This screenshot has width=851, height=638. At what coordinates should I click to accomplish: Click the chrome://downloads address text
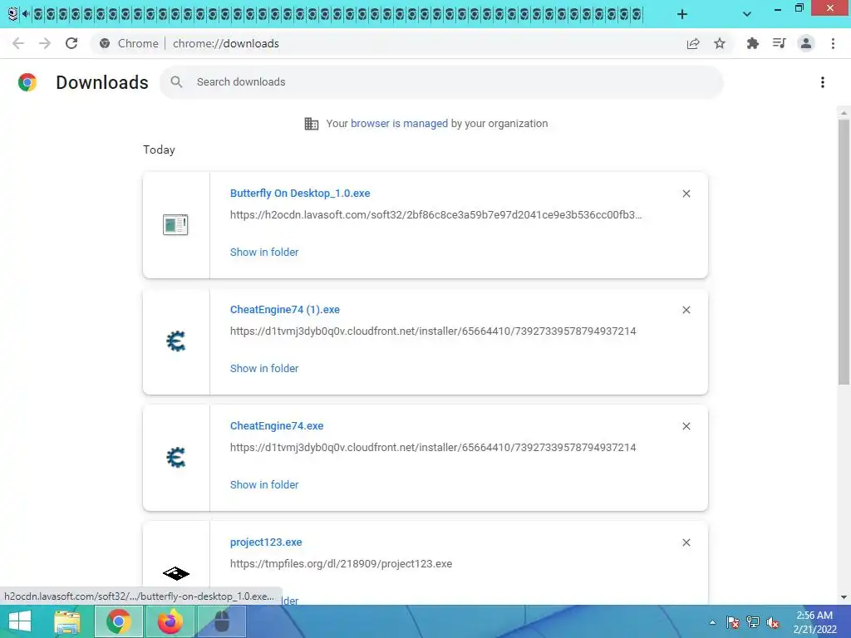pos(226,43)
